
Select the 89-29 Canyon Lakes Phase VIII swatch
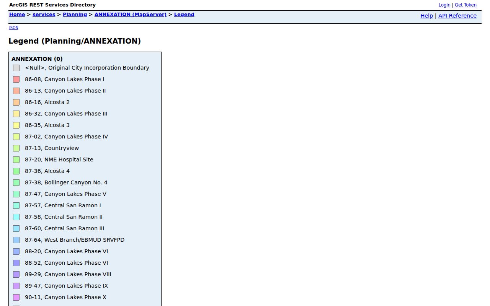(16, 274)
